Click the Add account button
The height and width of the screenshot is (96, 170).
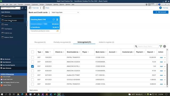(x=161, y=12)
